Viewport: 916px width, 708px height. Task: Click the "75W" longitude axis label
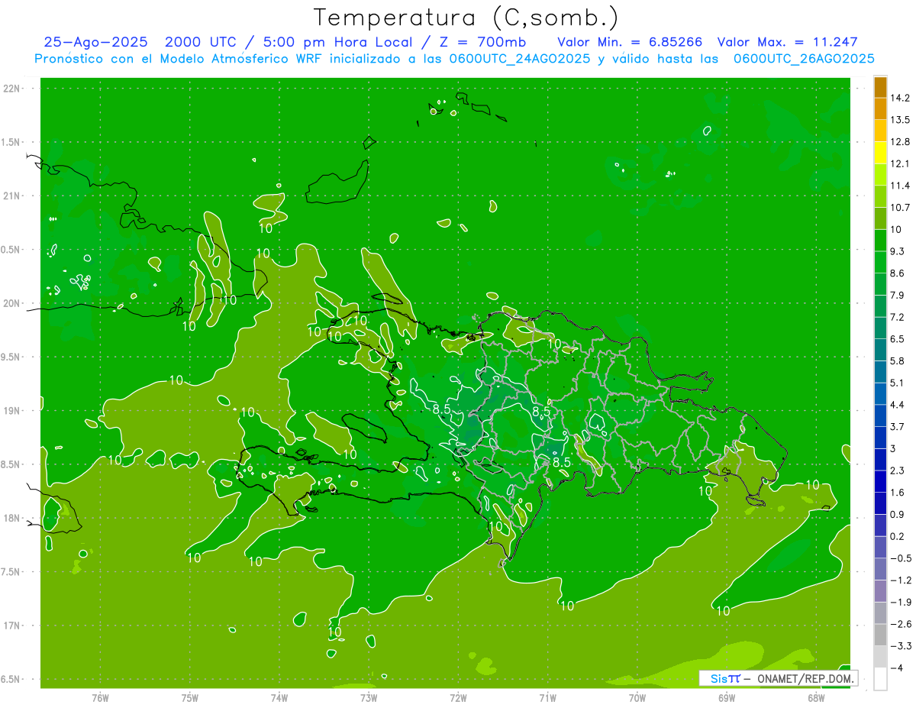[190, 698]
